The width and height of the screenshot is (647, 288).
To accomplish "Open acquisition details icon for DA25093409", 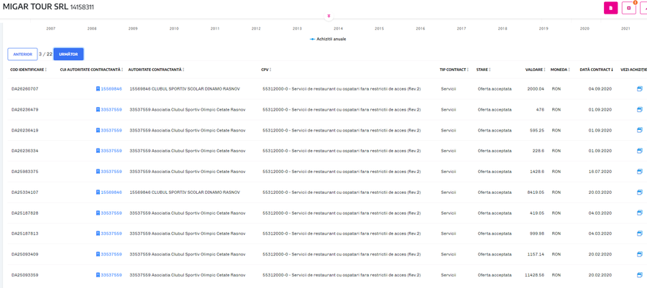I will [x=640, y=254].
